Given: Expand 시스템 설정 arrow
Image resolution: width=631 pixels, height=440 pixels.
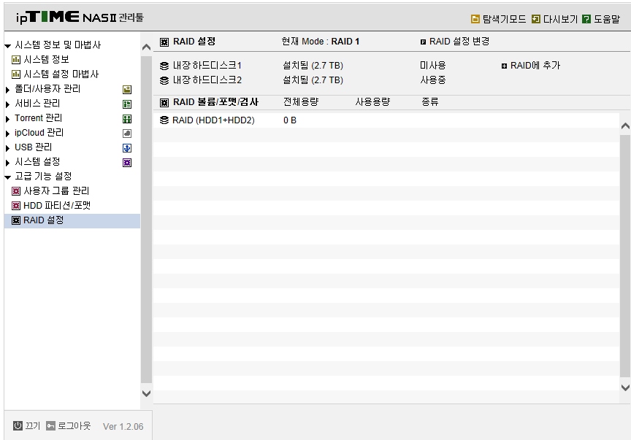Looking at the screenshot, I should (x=7, y=163).
